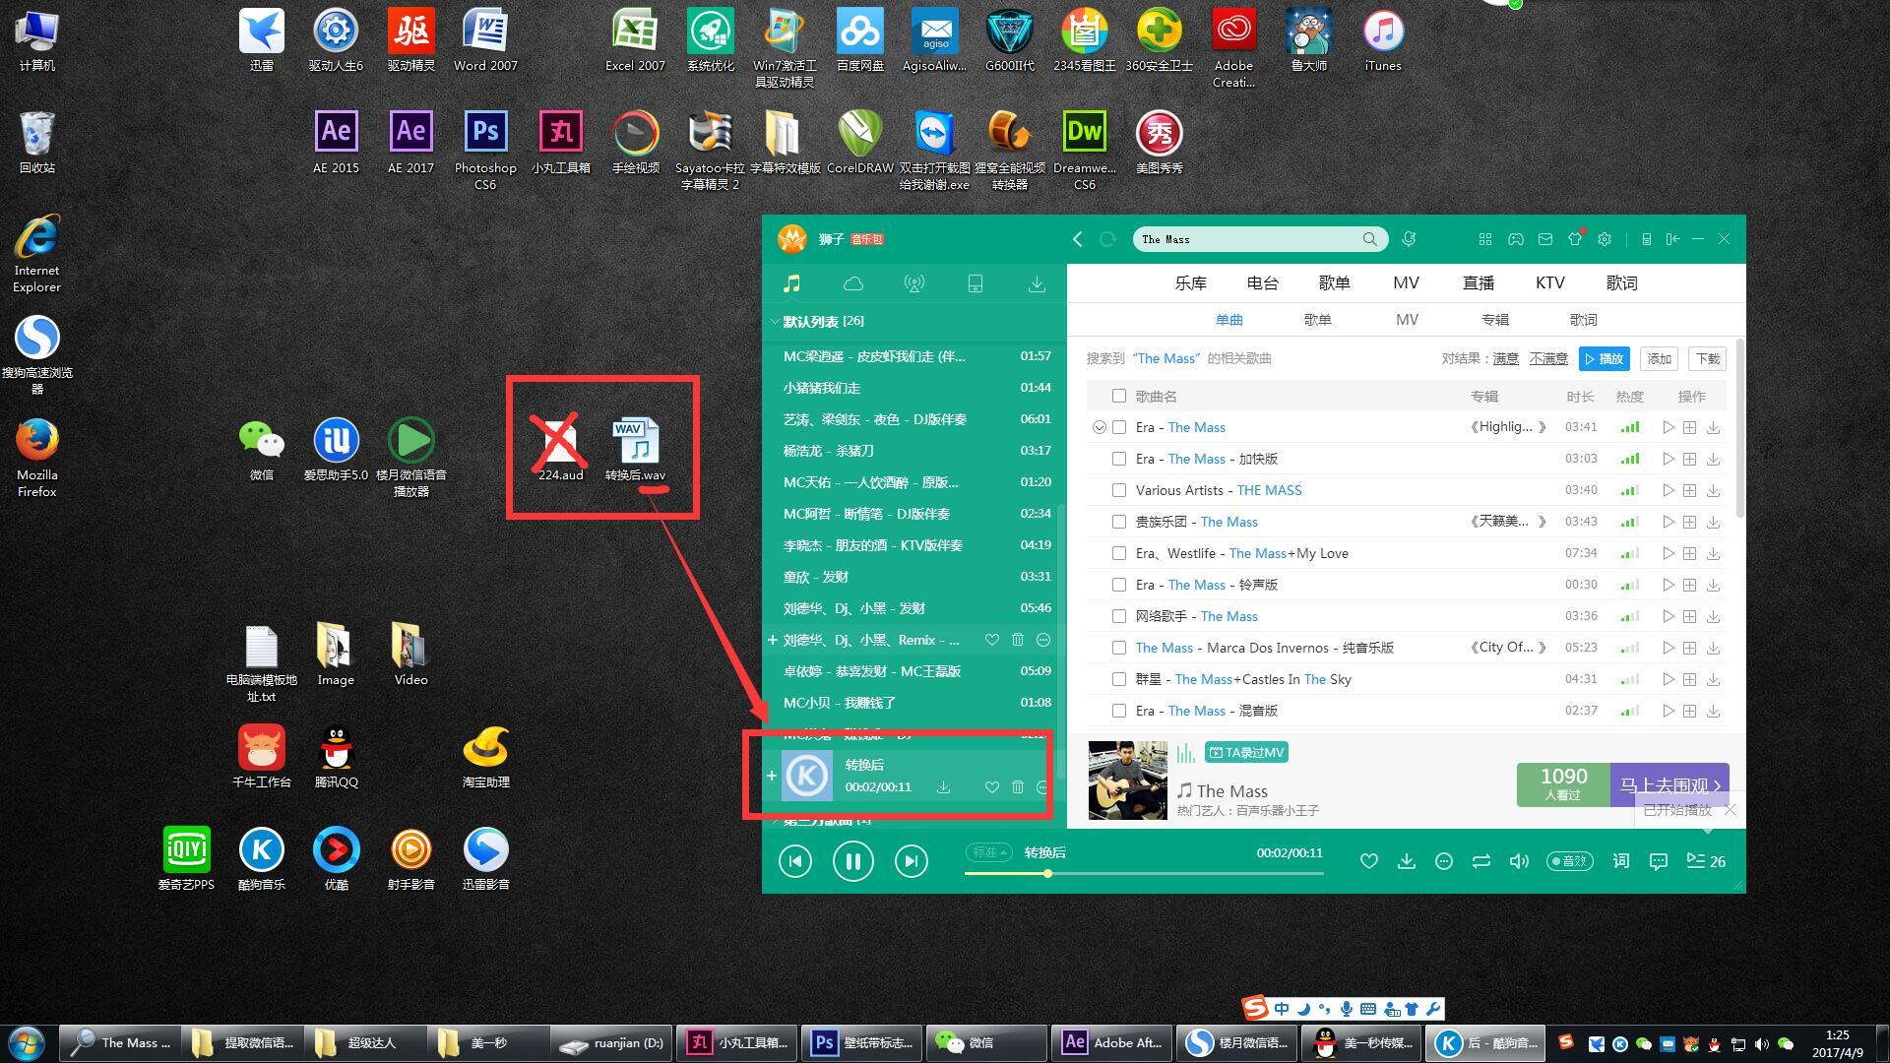Viewport: 1890px width, 1063px height.
Task: Open the radio broadcast tab icon
Action: (914, 284)
